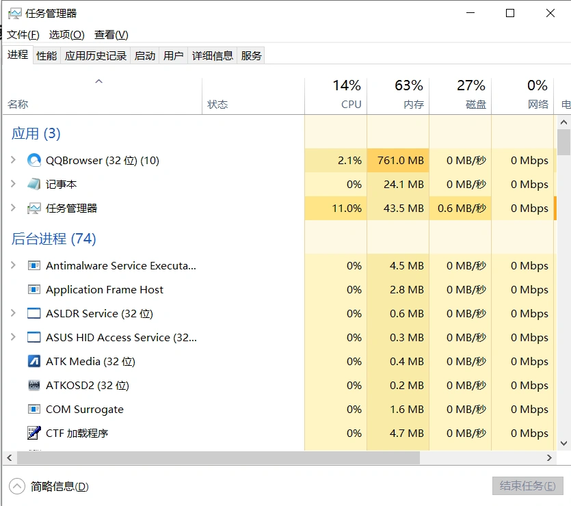Image resolution: width=571 pixels, height=506 pixels.
Task: Expand the QQBrowser process group
Action: click(x=14, y=160)
